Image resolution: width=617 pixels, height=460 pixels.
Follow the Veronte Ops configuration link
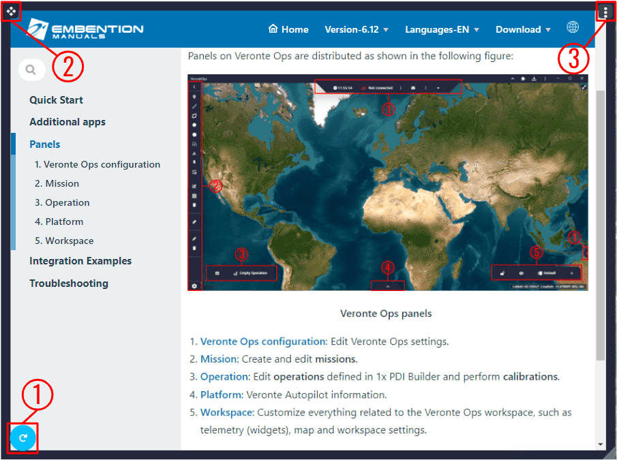[262, 341]
